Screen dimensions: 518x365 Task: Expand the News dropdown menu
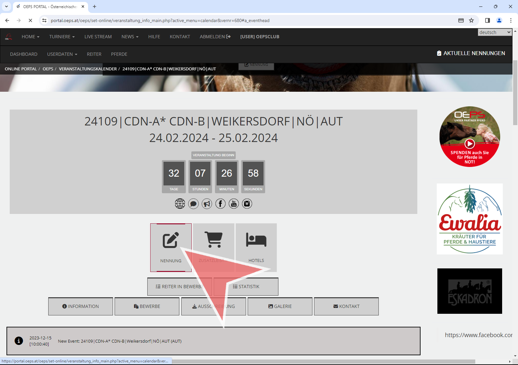pos(130,37)
